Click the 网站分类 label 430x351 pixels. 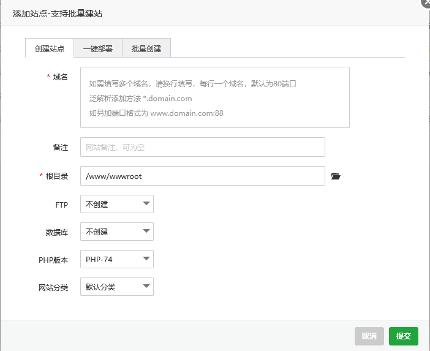(x=53, y=287)
